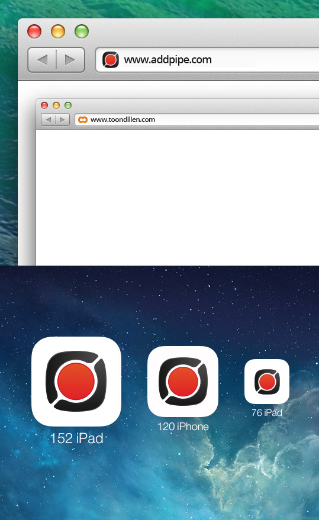Click the orange toondillen favicon in the small address bar
This screenshot has height=520, width=319.
83,119
